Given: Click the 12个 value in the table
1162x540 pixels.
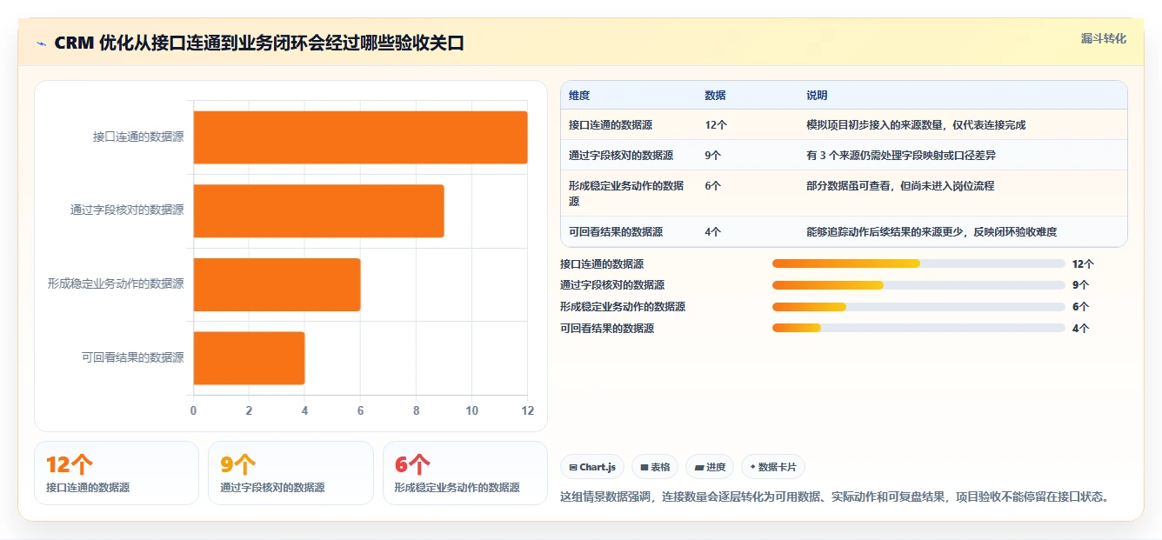Looking at the screenshot, I should 716,125.
